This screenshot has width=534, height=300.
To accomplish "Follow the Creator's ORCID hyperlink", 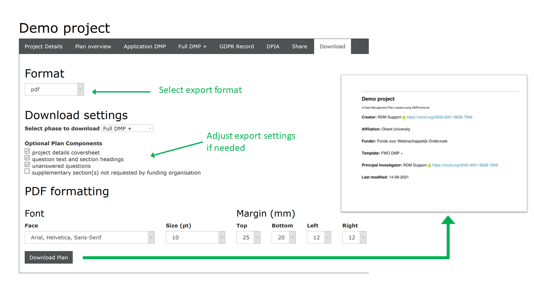I will coord(439,117).
